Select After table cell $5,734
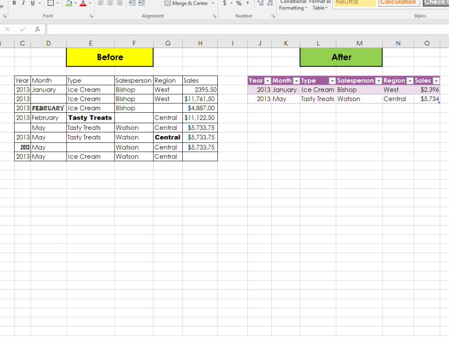The height and width of the screenshot is (337, 449). pyautogui.click(x=427, y=99)
